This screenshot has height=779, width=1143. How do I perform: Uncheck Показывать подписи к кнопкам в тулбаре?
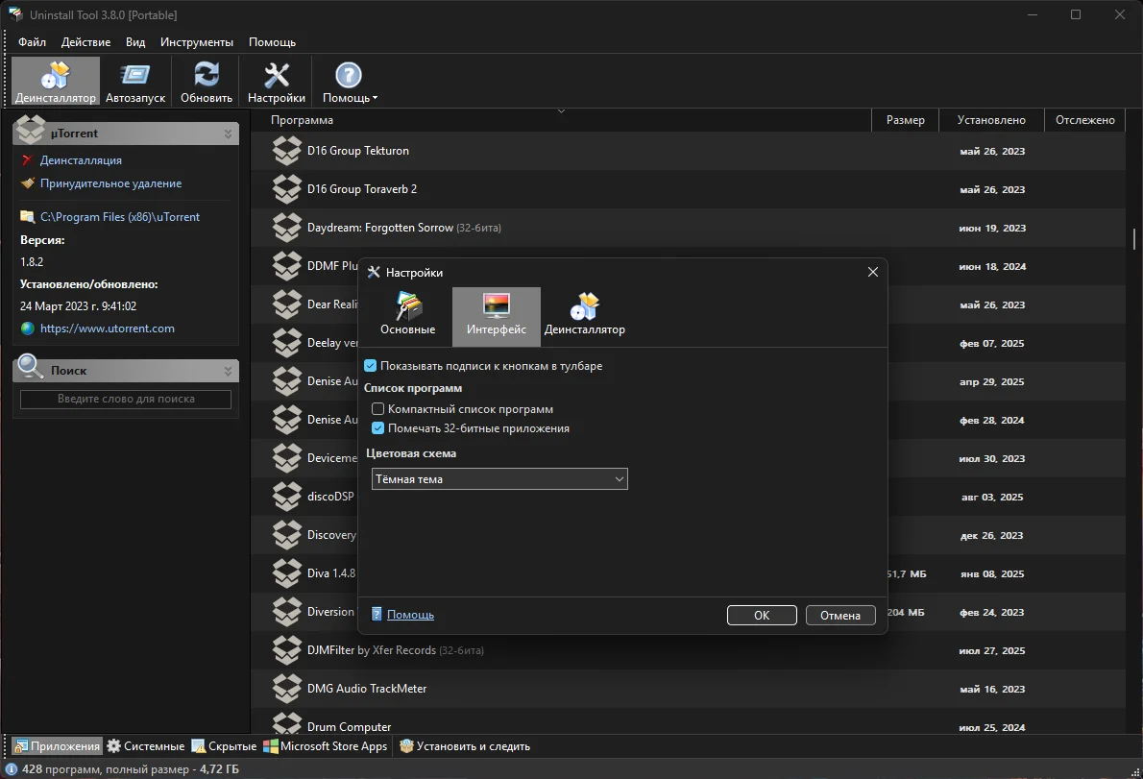tap(371, 366)
